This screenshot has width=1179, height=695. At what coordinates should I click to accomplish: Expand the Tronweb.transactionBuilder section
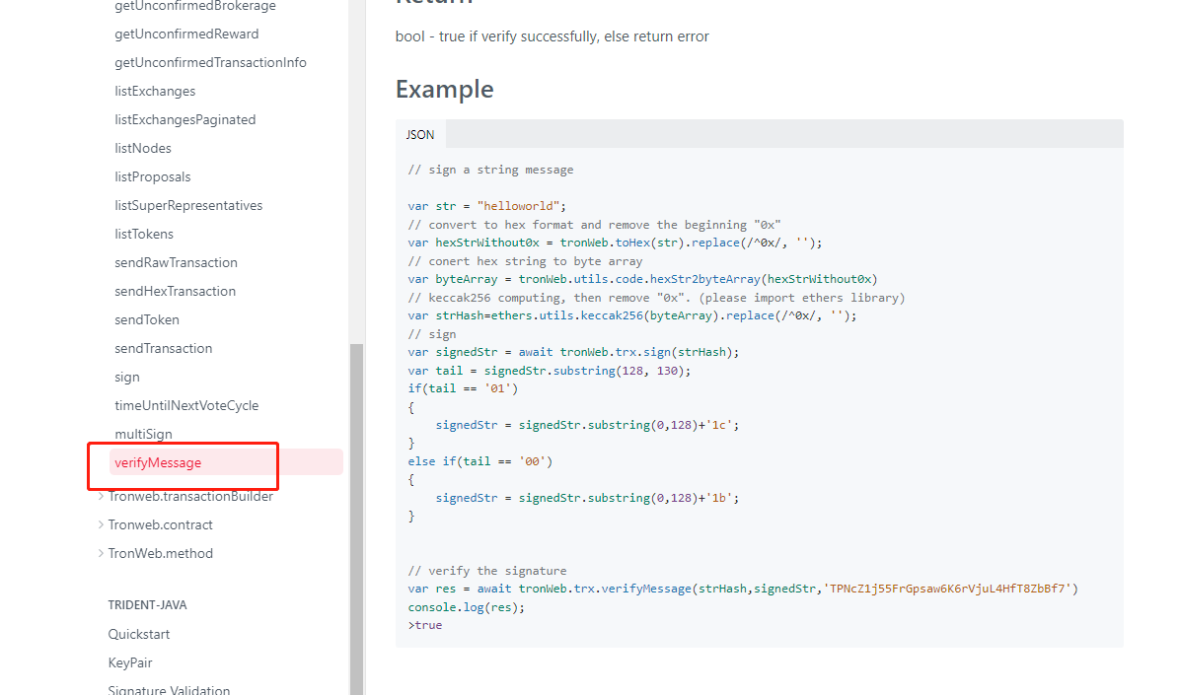click(x=191, y=496)
